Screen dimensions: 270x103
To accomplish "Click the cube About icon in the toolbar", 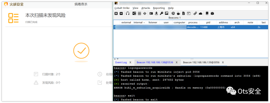I will [x=212, y=13].
